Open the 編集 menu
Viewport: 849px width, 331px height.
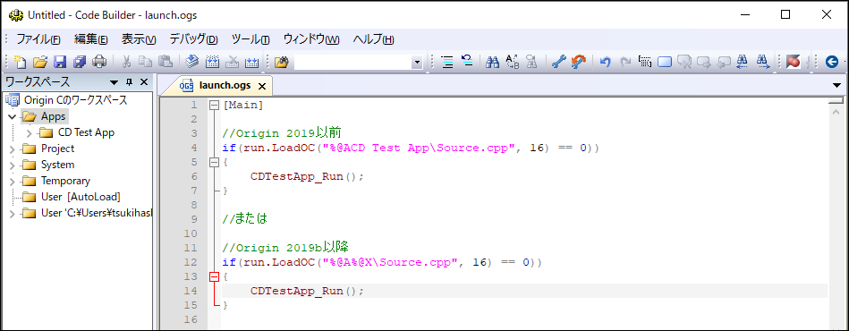tap(91, 39)
